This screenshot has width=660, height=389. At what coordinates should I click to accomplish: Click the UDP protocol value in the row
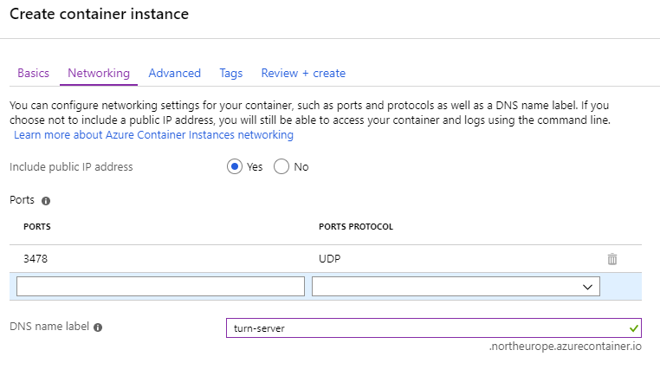click(331, 259)
